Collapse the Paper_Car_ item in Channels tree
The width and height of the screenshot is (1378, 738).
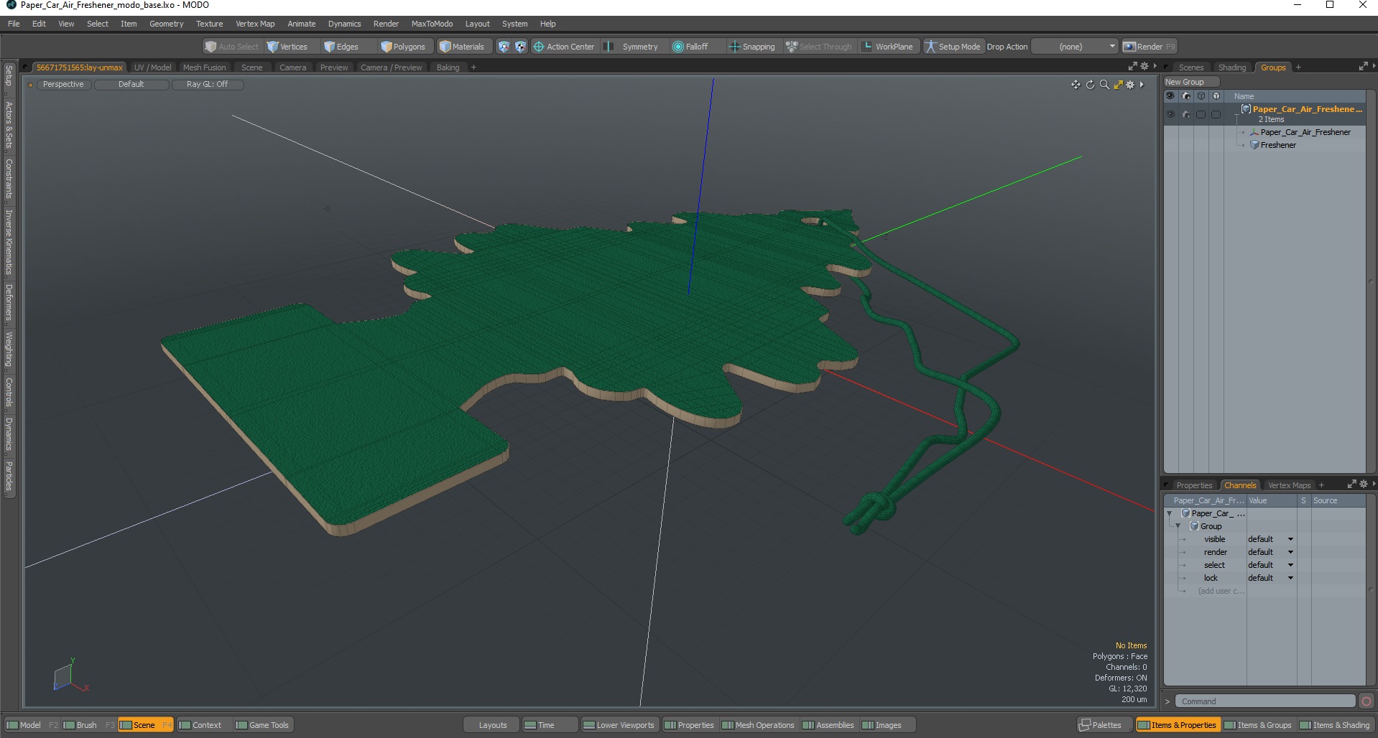pyautogui.click(x=1170, y=513)
